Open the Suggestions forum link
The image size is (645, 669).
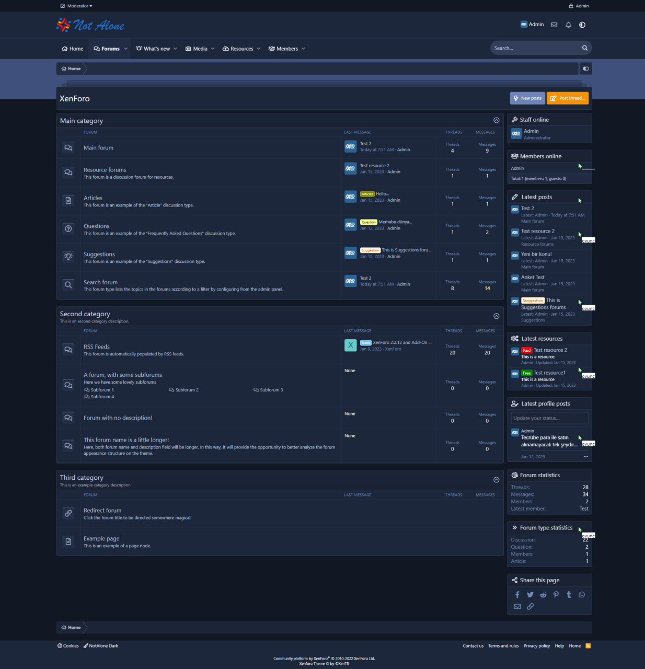click(x=99, y=255)
